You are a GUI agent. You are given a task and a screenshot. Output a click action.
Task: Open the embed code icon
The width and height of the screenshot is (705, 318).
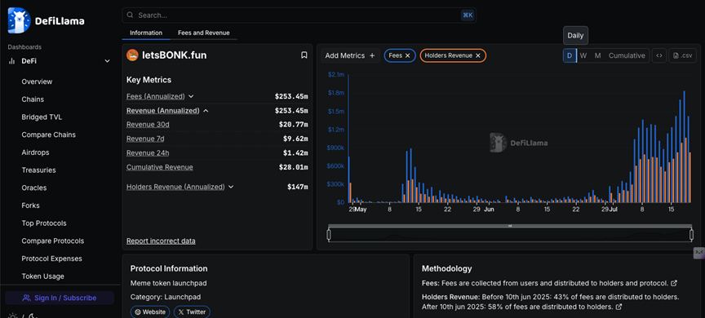pyautogui.click(x=659, y=55)
